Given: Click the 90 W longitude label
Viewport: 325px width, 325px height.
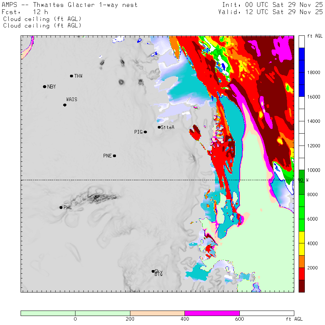Looking at the screenshot, I should pos(303,180).
